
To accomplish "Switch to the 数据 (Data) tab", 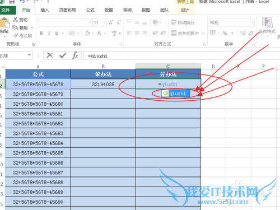I will pyautogui.click(x=109, y=10).
